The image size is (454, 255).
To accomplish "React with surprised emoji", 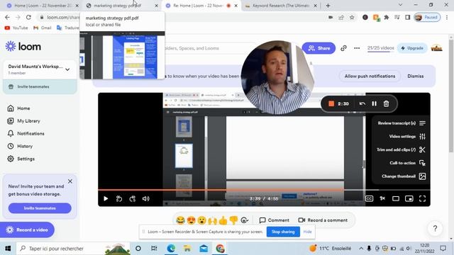I will (x=201, y=220).
